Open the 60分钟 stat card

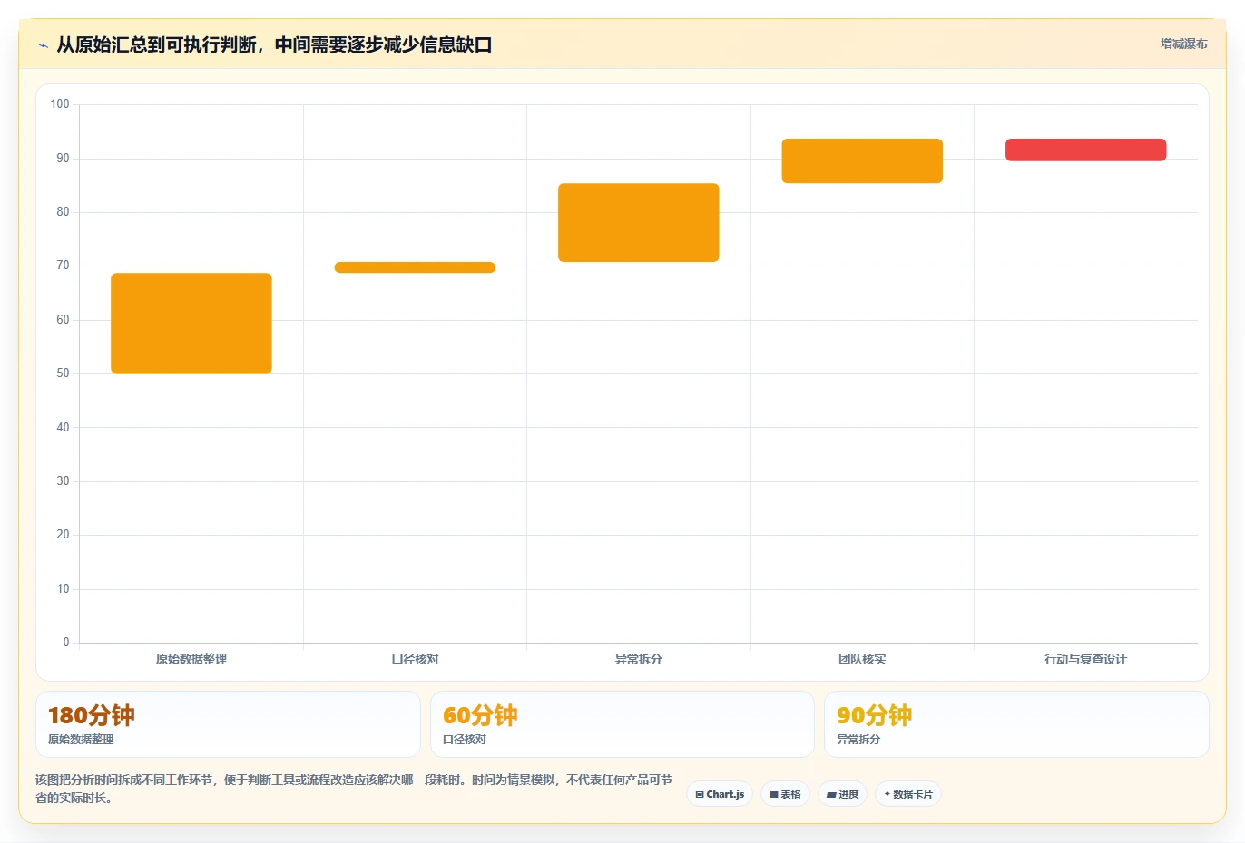click(x=622, y=724)
